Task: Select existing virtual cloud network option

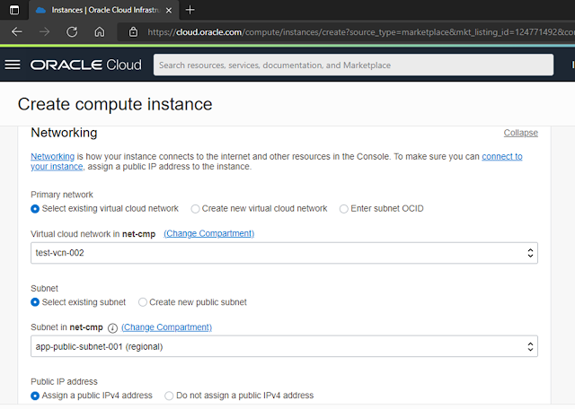Action: (x=35, y=209)
